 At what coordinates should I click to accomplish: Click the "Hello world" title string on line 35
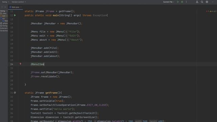pyautogui.click(x=62, y=109)
